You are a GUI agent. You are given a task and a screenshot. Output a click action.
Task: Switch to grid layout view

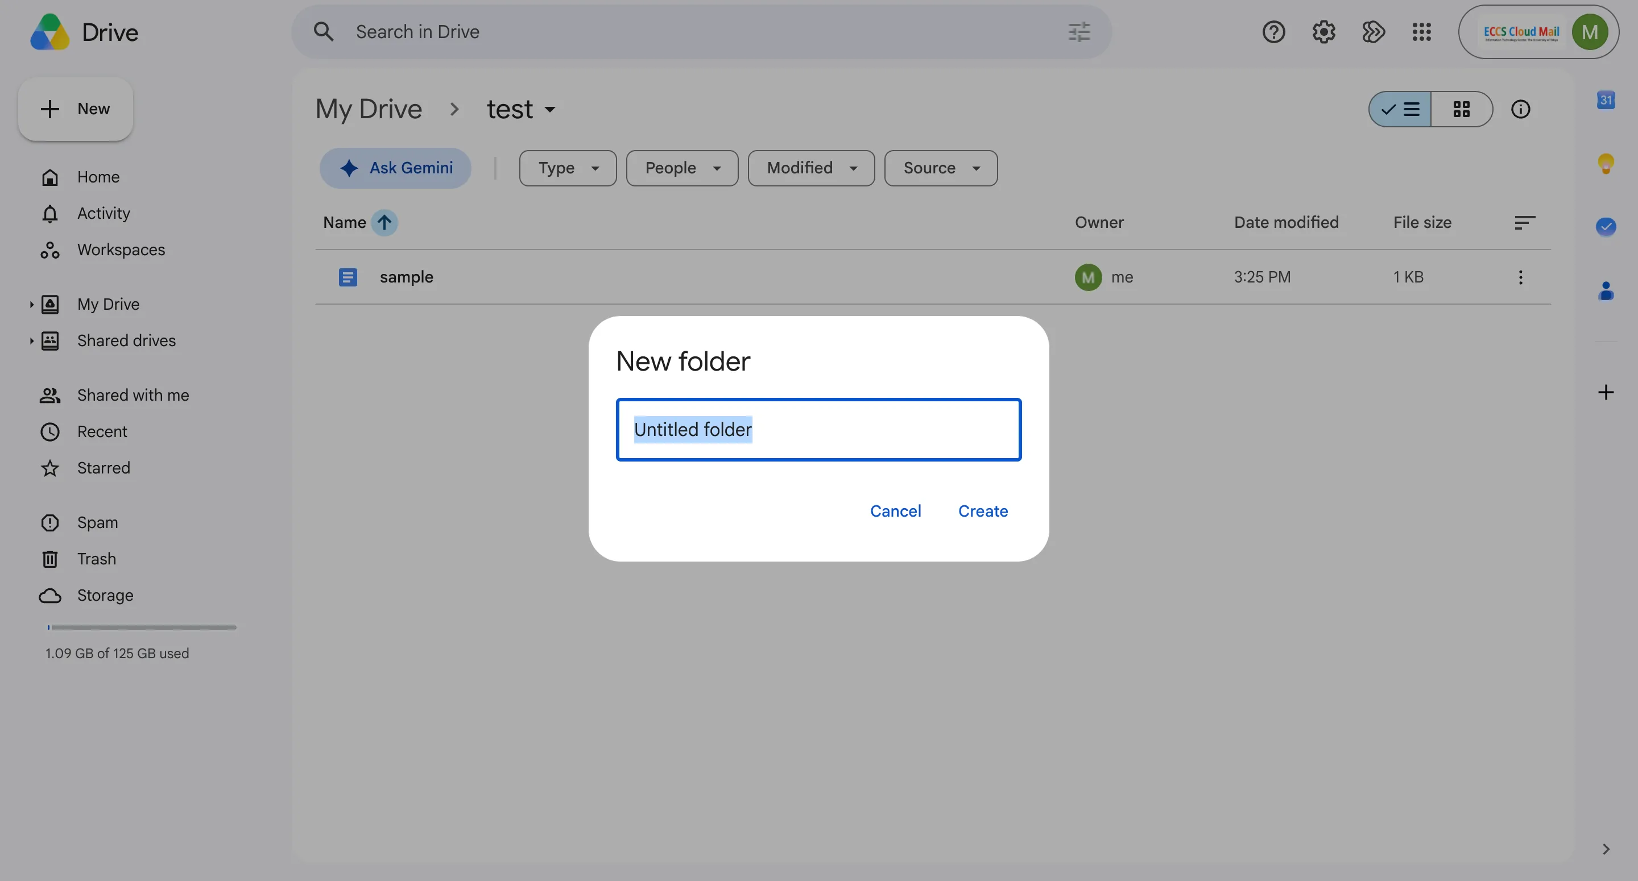coord(1461,109)
